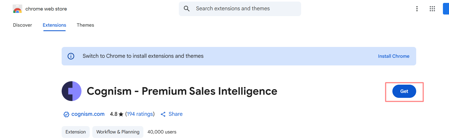
Task: Click the Share text link
Action: click(175, 114)
